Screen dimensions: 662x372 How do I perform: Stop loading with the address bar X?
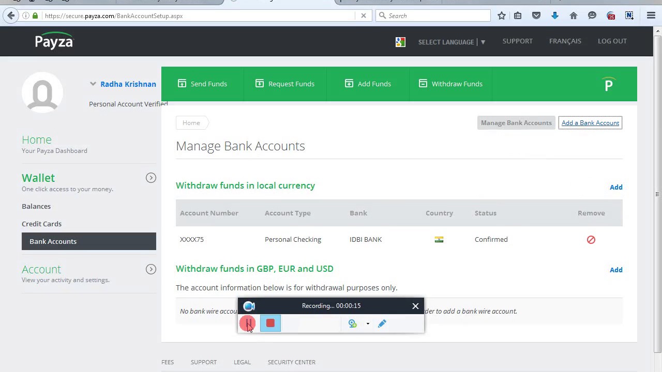(364, 16)
